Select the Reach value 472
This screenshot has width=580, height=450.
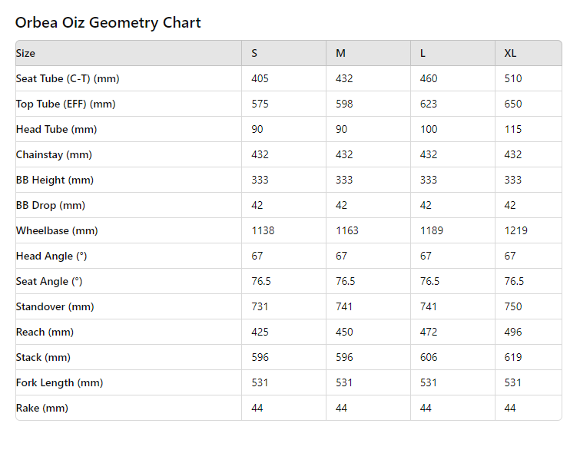point(429,332)
